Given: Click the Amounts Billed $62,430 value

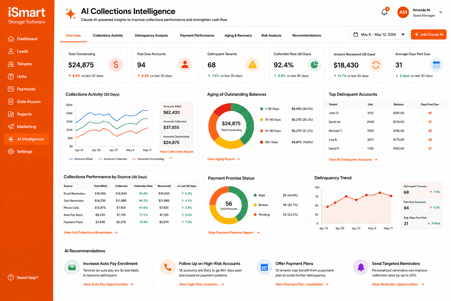Looking at the screenshot, I should pos(172,112).
